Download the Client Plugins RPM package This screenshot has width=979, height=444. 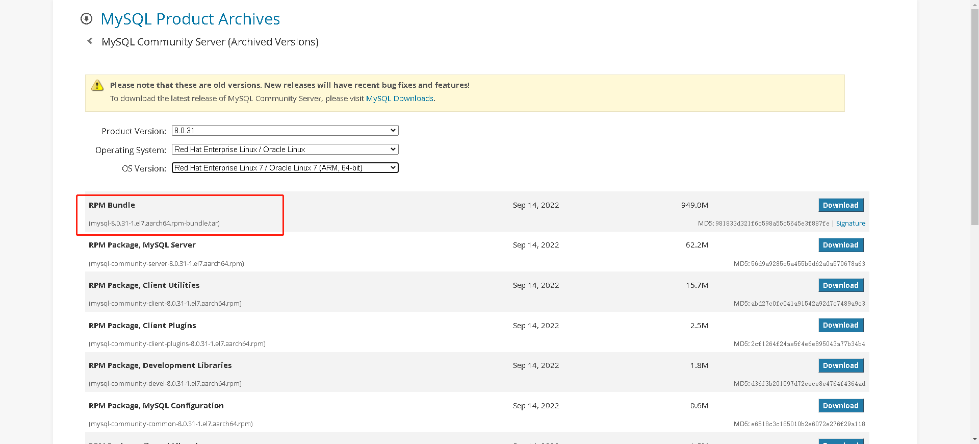point(841,325)
